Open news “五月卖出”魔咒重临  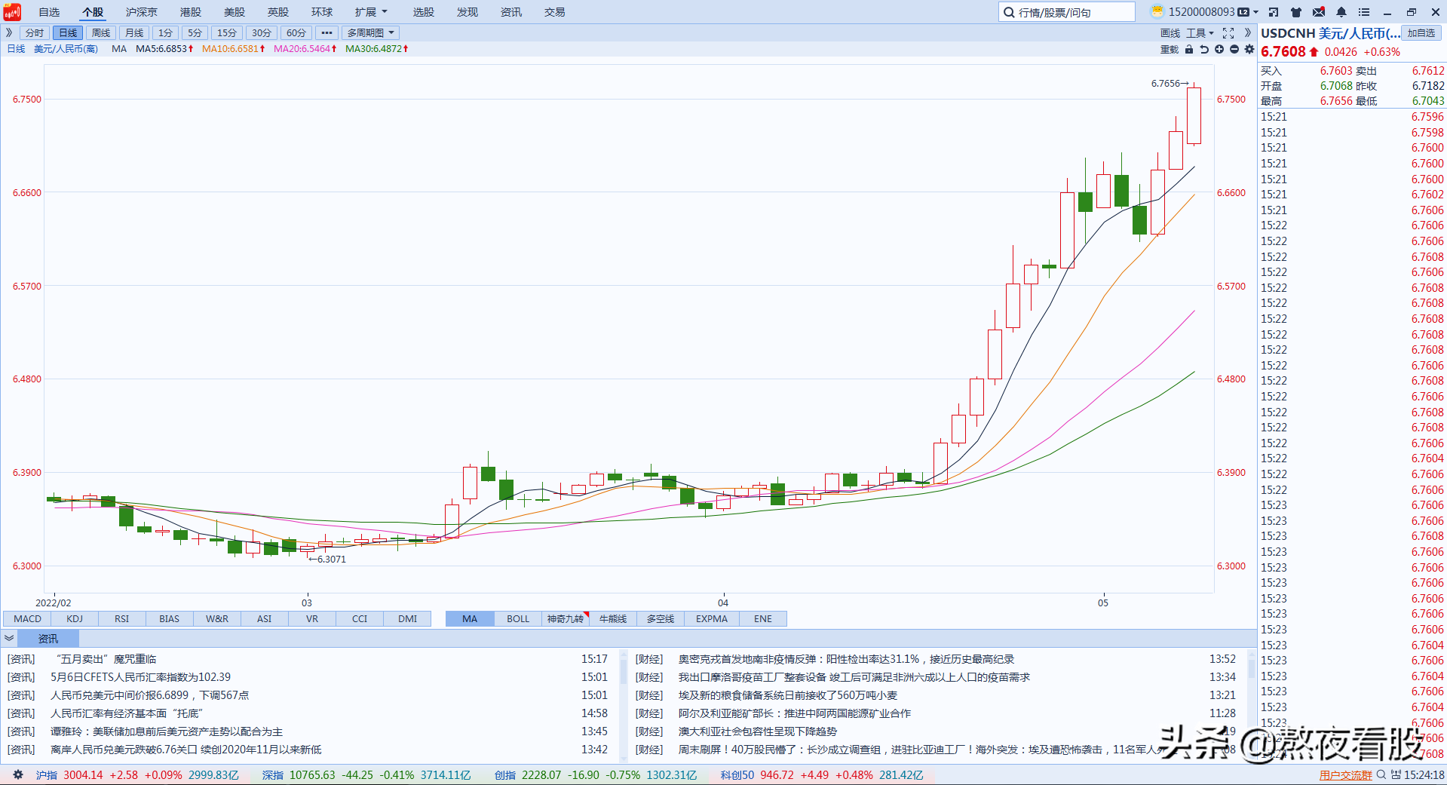pos(107,659)
